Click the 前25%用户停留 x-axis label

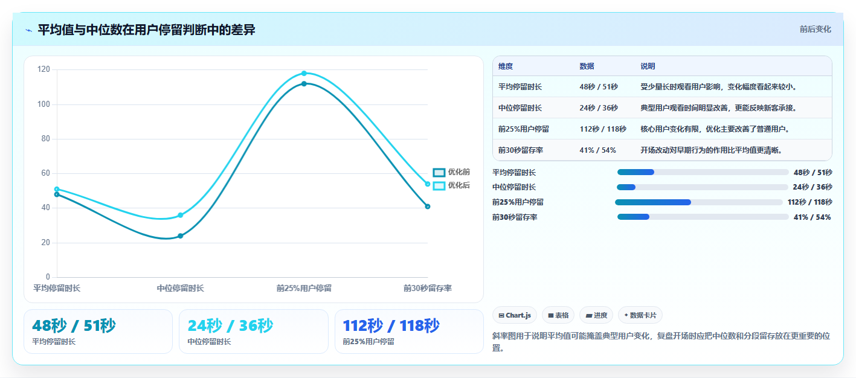tap(304, 289)
